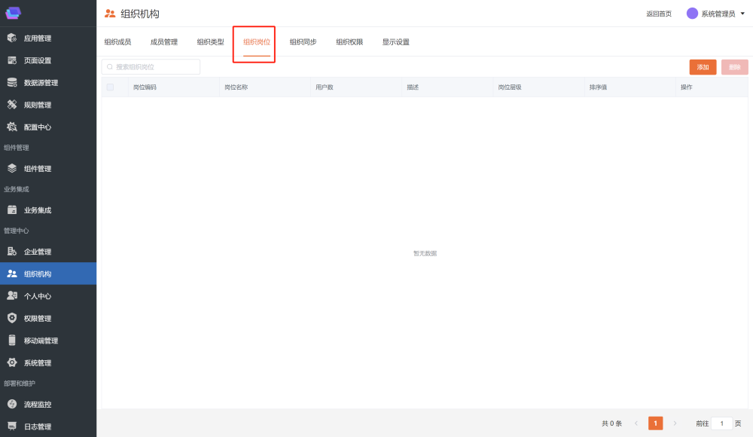Viewport: 753px width, 437px height.
Task: Click the 应用管理 sidebar icon
Action: 12,38
